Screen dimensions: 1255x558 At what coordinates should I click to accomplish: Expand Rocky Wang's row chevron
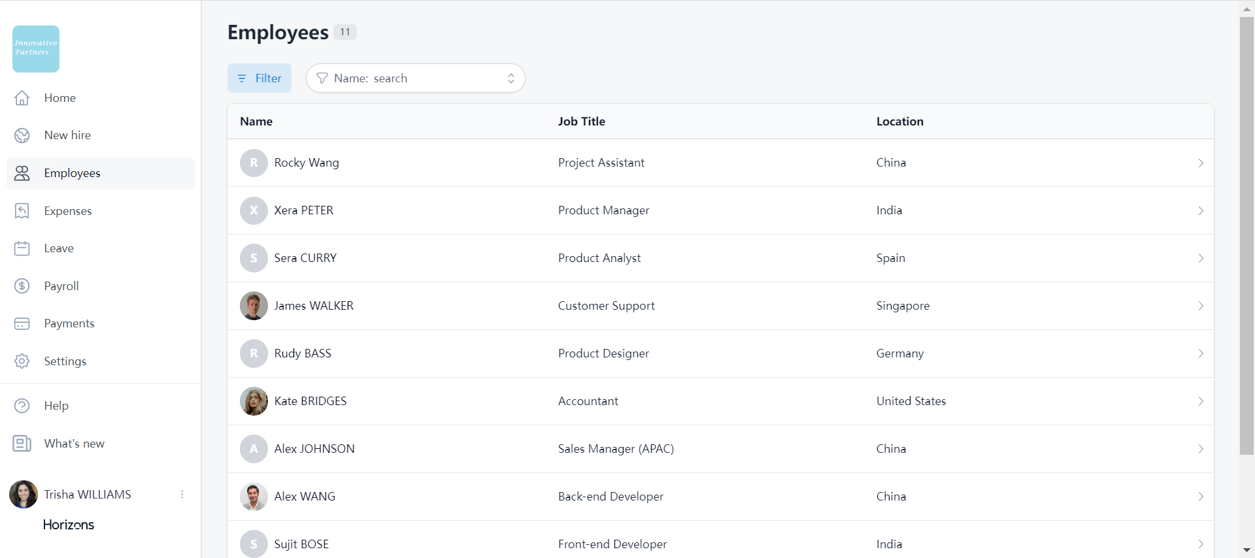point(1200,163)
